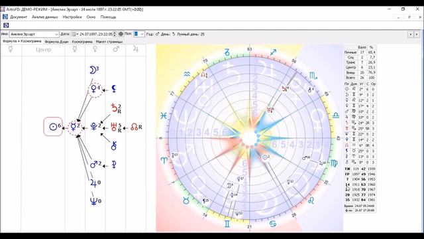
Task: Click the date and time stepper arrows
Action: [115, 34]
